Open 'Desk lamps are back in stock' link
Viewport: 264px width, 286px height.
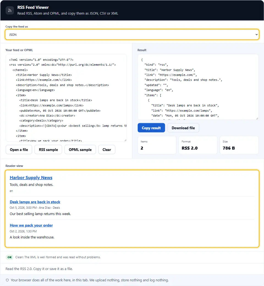pyautogui.click(x=35, y=202)
